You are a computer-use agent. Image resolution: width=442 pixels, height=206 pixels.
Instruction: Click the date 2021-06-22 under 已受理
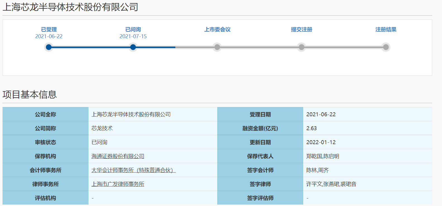(x=49, y=37)
